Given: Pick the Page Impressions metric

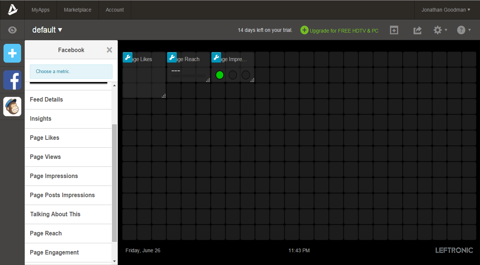Looking at the screenshot, I should 68,176.
